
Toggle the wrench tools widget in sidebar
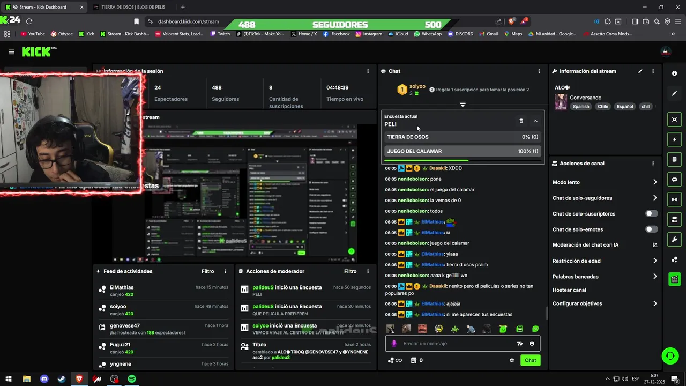click(x=674, y=240)
